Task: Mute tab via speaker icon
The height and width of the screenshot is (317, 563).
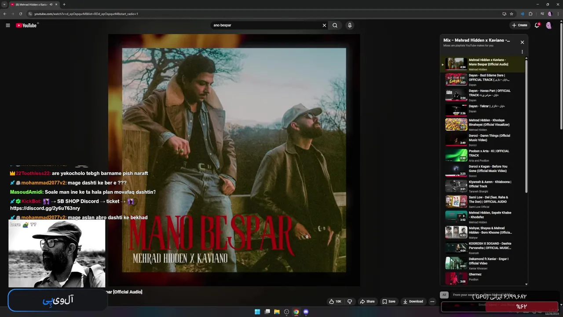Action: [51, 4]
